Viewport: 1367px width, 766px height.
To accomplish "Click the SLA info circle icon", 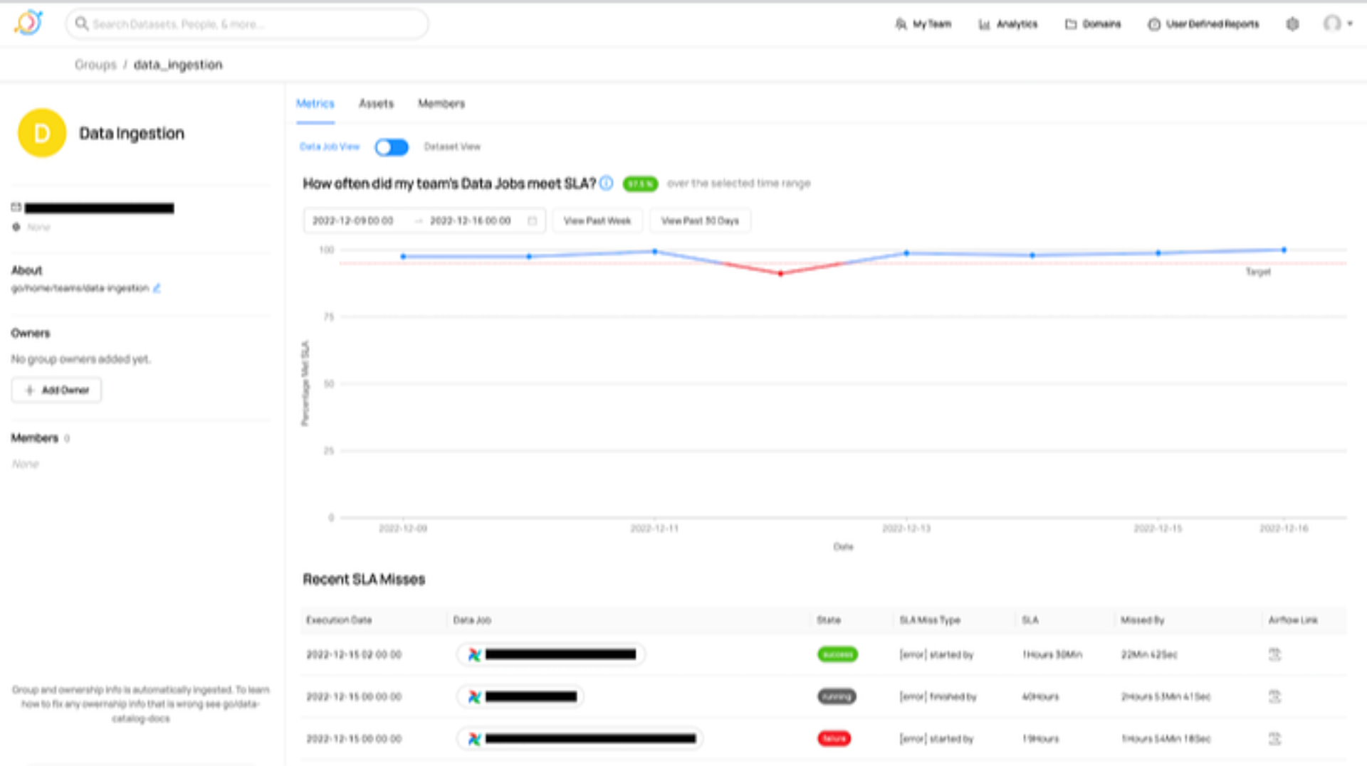I will 606,183.
